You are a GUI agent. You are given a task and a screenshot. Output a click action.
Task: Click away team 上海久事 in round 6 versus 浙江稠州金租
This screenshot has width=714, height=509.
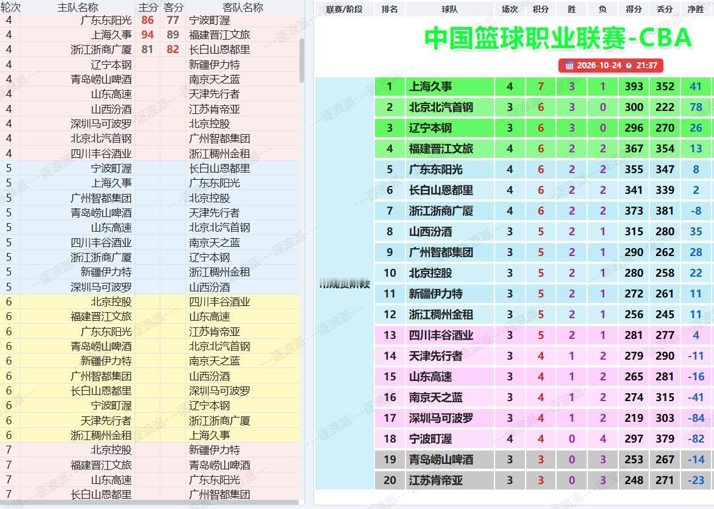(x=210, y=436)
